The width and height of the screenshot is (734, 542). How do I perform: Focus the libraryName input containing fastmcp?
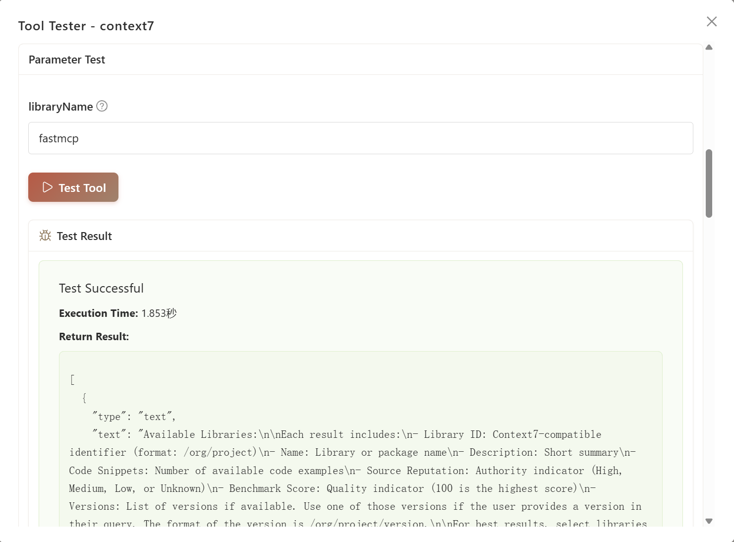click(360, 138)
